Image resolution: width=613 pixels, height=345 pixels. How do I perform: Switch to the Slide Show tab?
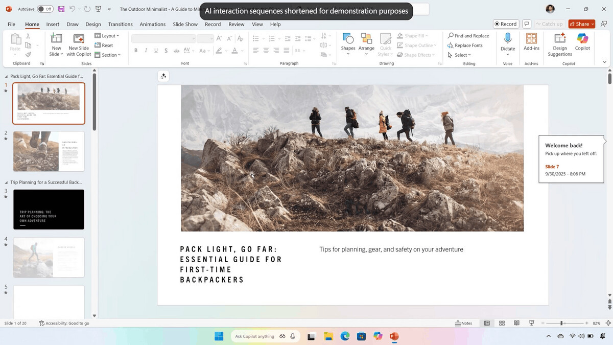point(185,24)
